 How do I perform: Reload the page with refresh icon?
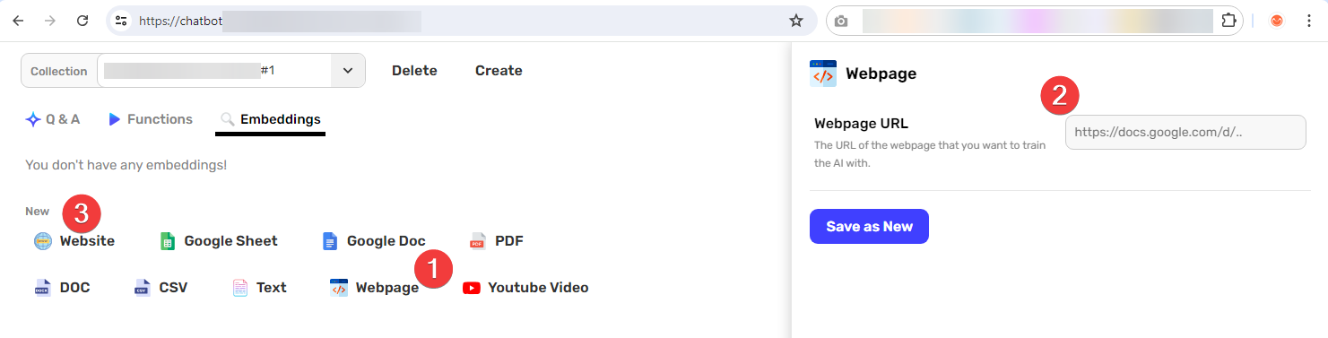(x=82, y=21)
